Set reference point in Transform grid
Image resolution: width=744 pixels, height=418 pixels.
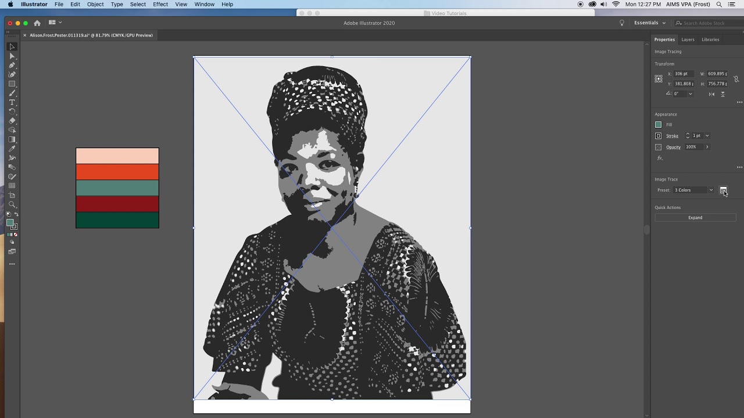[659, 78]
